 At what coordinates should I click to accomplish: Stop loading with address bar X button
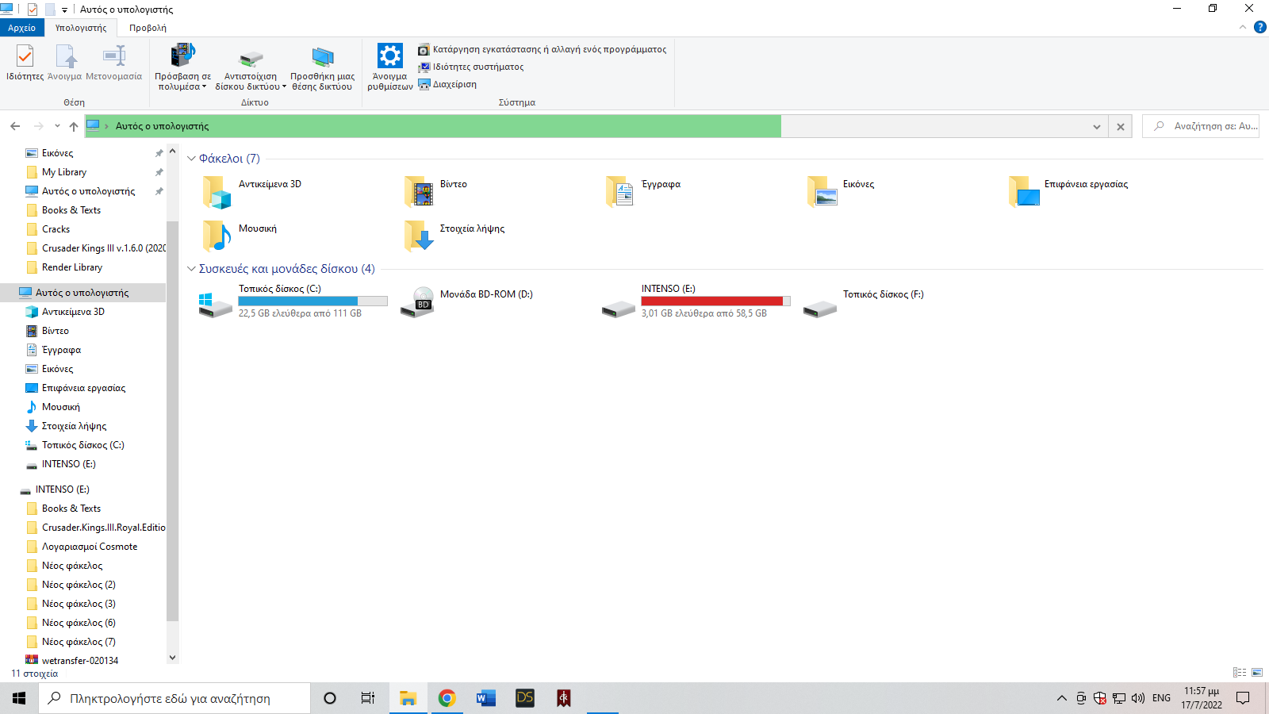pyautogui.click(x=1120, y=127)
